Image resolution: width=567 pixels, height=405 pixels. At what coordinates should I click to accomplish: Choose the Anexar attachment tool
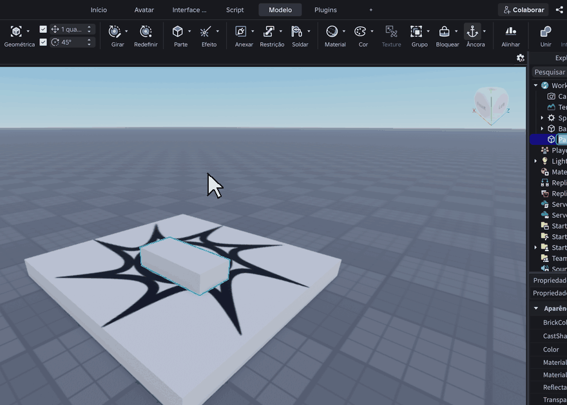(240, 32)
